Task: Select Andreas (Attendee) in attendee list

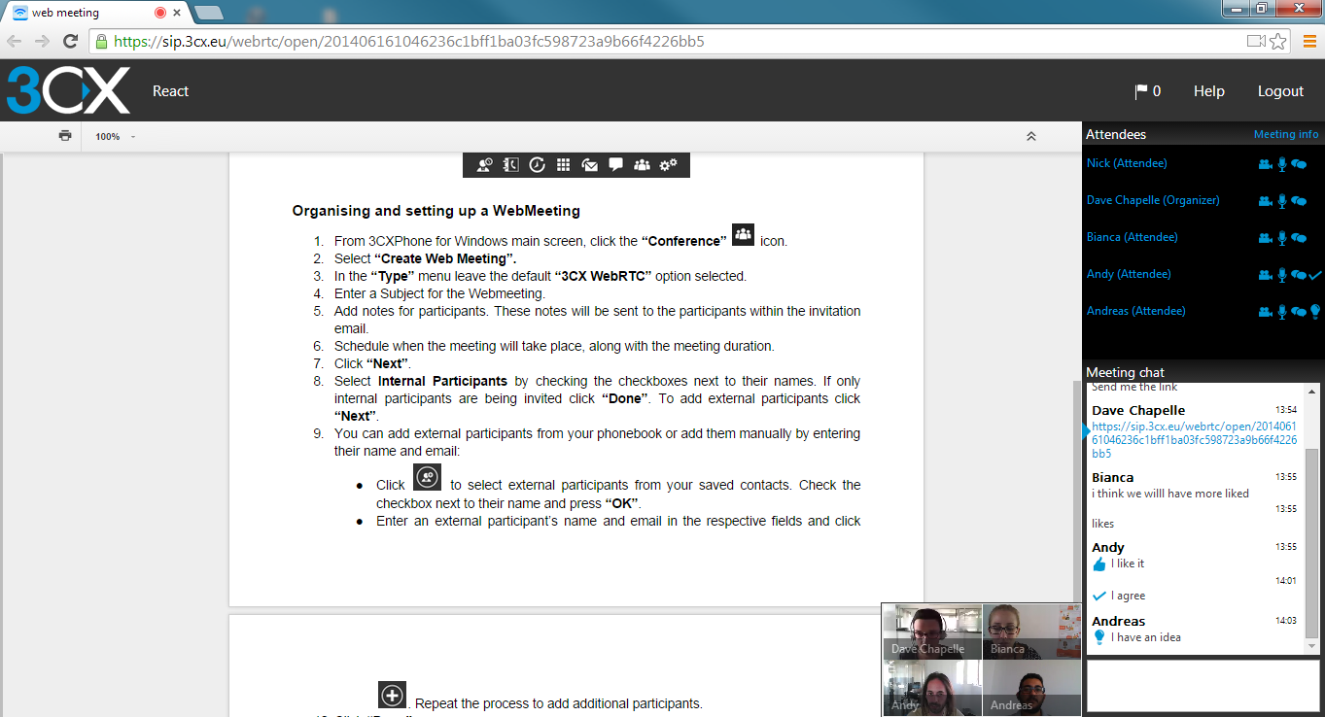Action: coord(1136,311)
